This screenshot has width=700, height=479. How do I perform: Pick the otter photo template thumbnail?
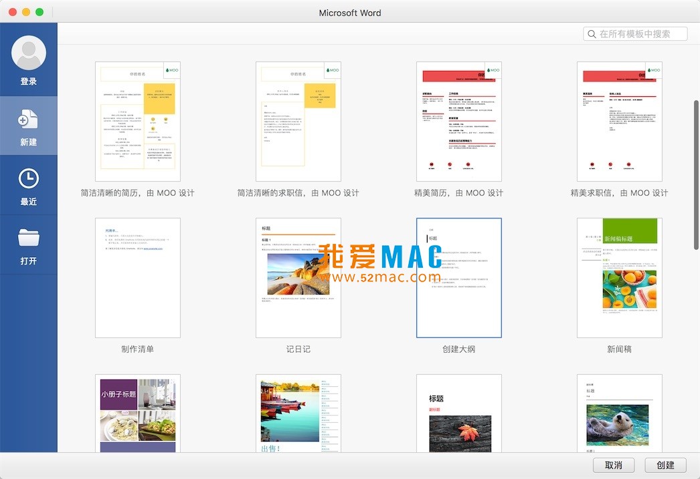point(620,414)
